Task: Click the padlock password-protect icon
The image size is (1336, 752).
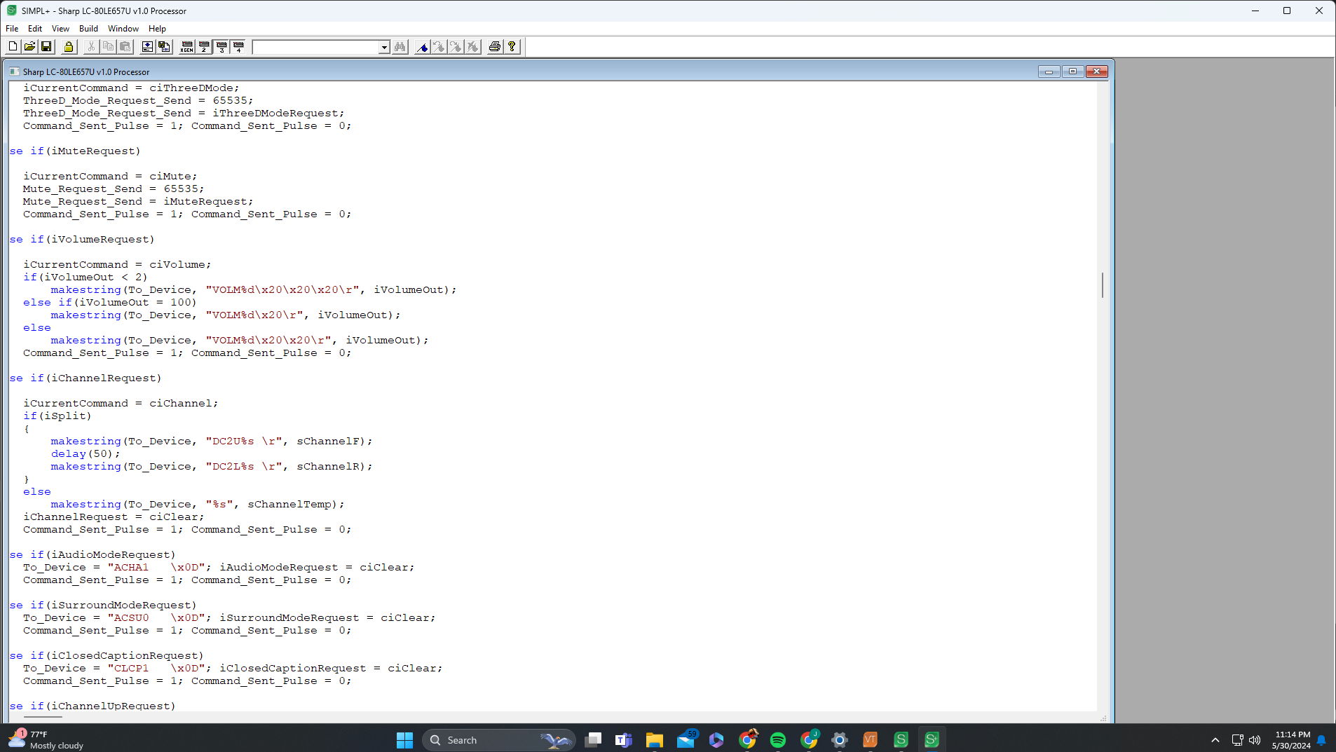Action: [x=69, y=47]
